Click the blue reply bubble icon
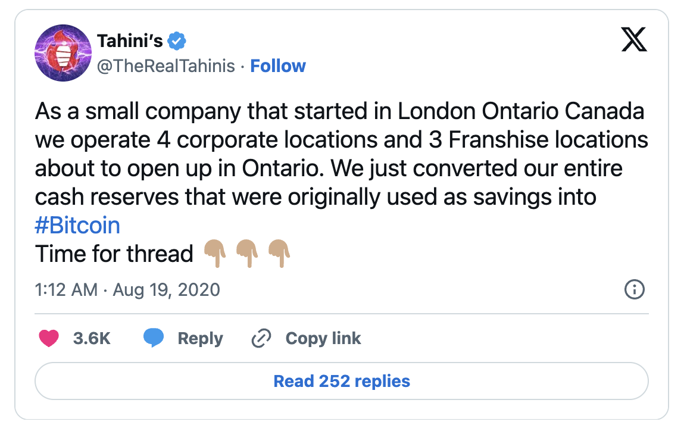The width and height of the screenshot is (687, 431). coord(154,338)
